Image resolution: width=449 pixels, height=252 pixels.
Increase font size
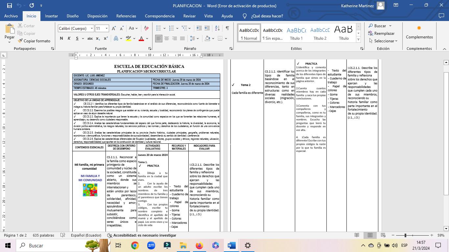(x=114, y=28)
